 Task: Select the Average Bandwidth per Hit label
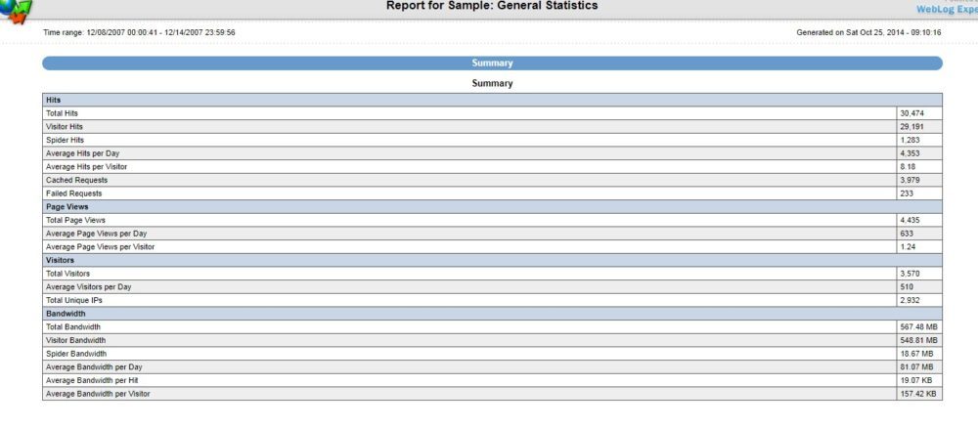click(x=91, y=380)
